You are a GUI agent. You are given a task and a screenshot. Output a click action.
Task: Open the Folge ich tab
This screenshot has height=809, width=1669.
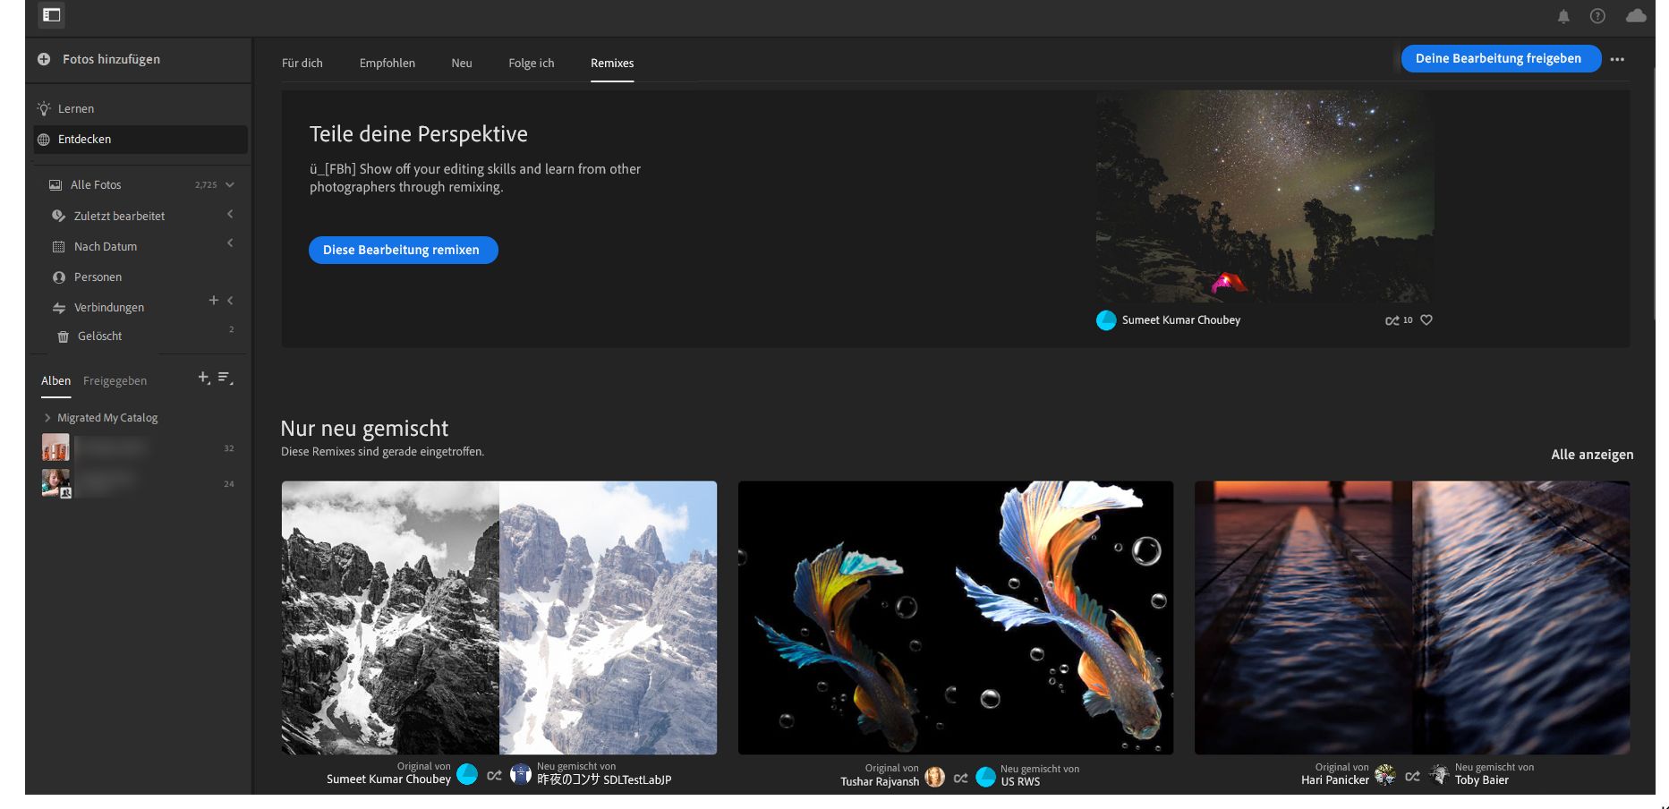(x=532, y=64)
